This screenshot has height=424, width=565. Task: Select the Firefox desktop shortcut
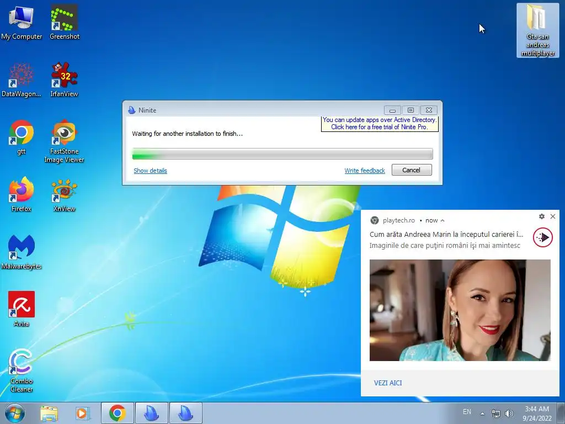(22, 194)
